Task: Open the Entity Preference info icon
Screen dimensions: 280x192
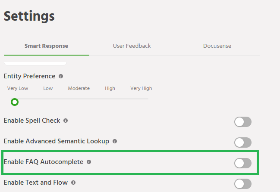Action: coord(61,76)
